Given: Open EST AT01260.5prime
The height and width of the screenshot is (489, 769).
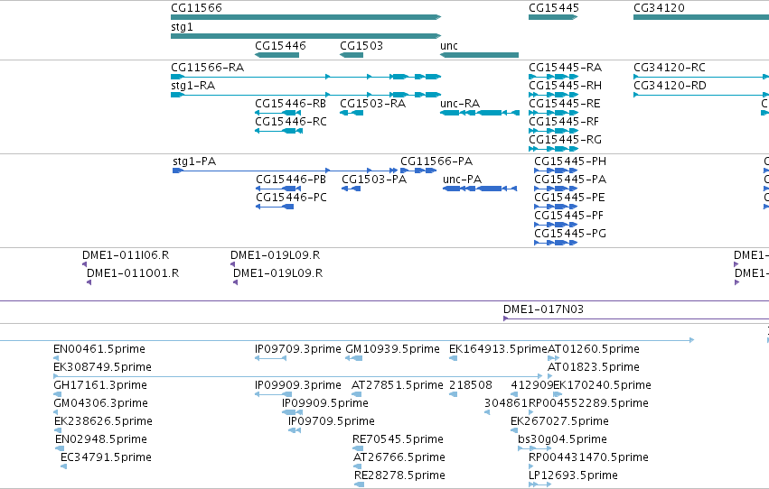Looking at the screenshot, I should pos(554,358).
